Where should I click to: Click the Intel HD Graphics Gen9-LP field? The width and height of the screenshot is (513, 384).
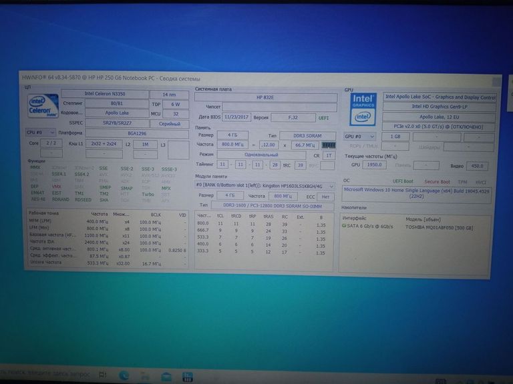click(440, 107)
